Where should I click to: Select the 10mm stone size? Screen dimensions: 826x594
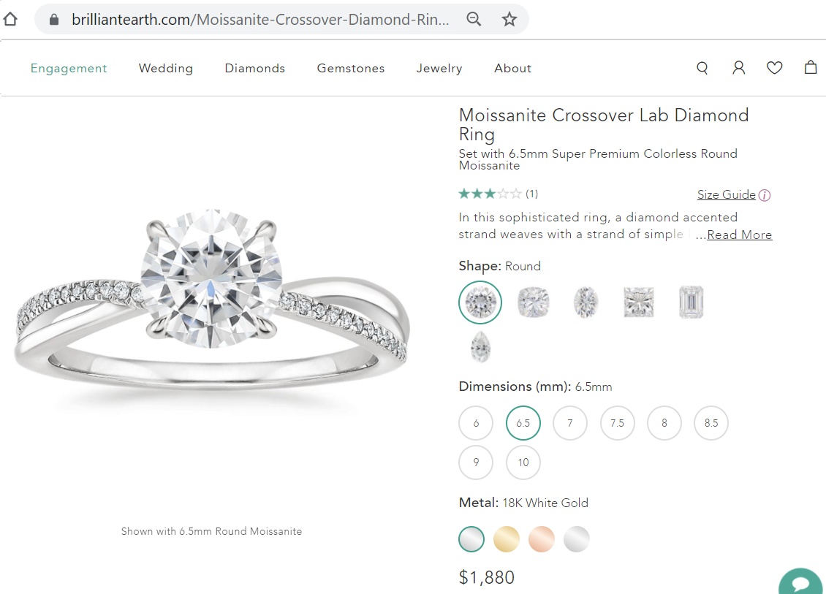pyautogui.click(x=523, y=462)
